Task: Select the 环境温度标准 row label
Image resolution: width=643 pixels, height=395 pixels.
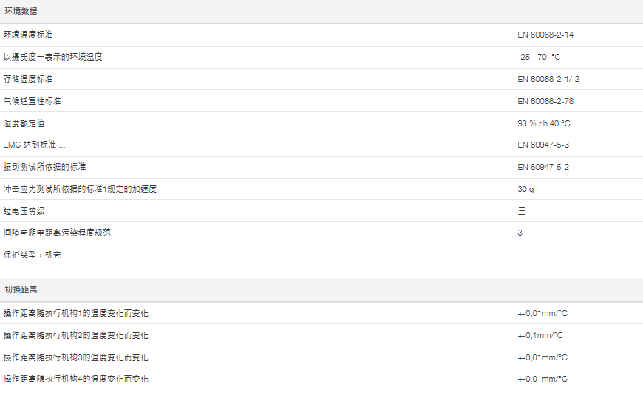Action: click(x=28, y=35)
